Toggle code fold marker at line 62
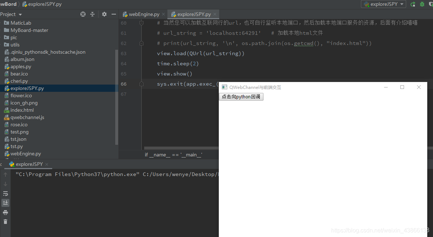433x237 pixels. 141,44
